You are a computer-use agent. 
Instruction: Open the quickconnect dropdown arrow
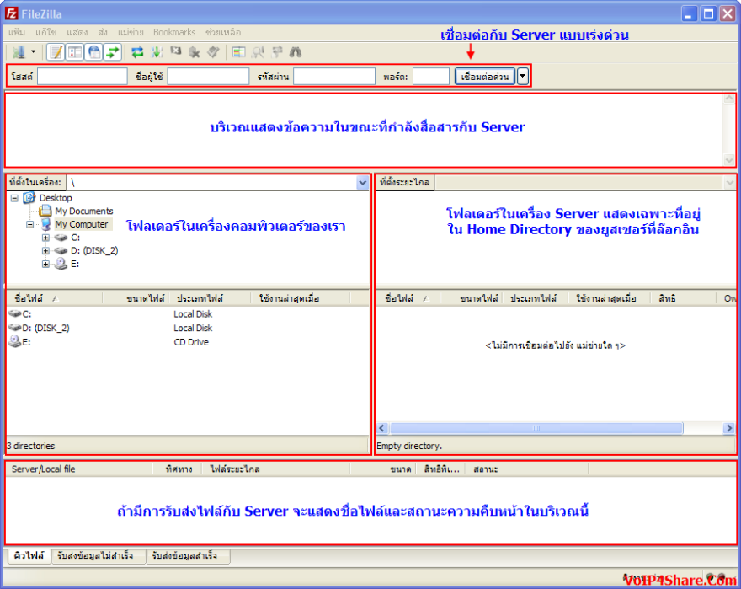[x=524, y=75]
